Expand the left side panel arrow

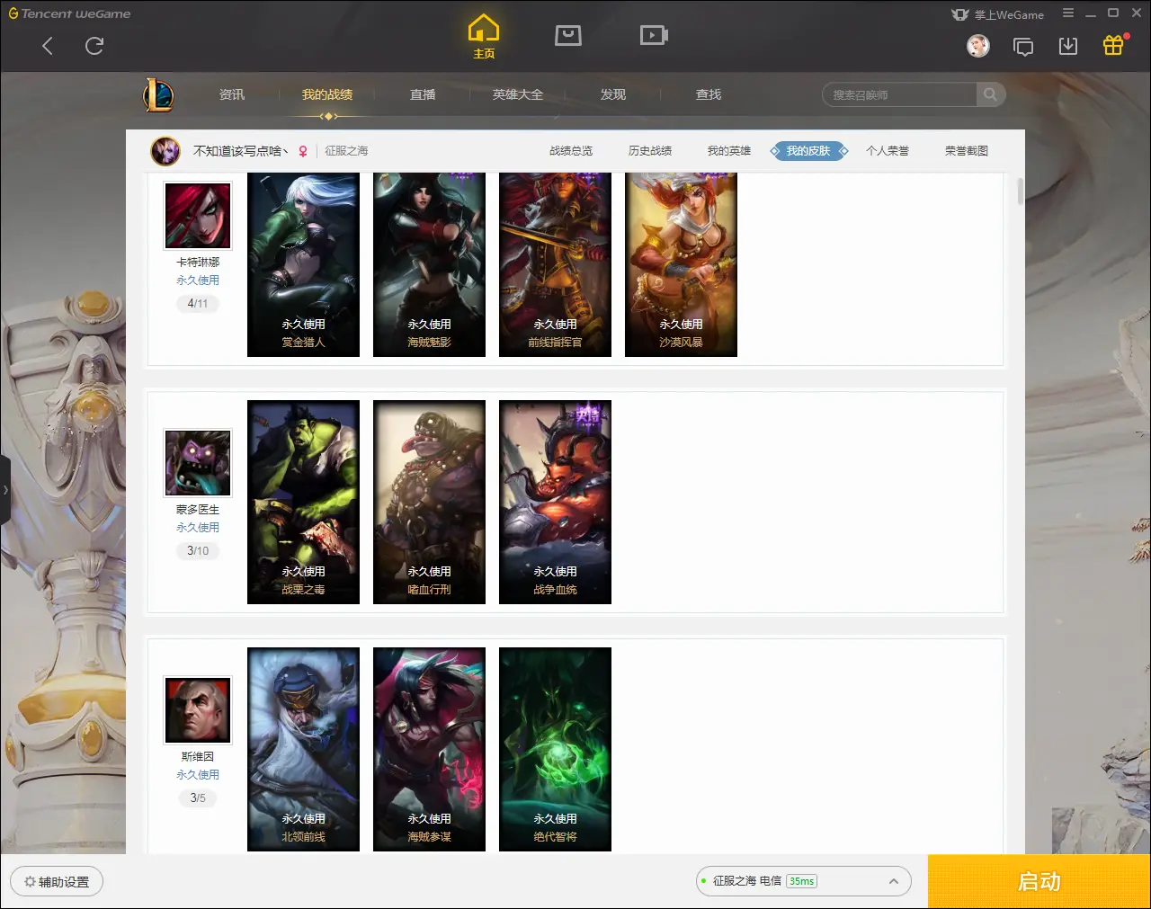[4, 490]
